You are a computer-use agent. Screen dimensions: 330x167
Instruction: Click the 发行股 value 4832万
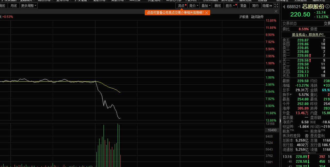click(303, 145)
